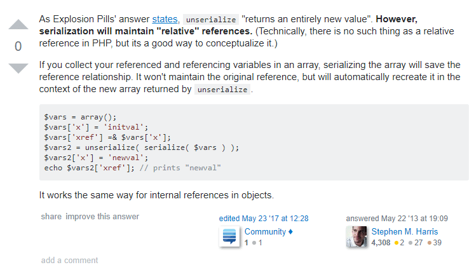474x272 pixels.
Task: Click the Community user avatar icon
Action: coord(229,236)
